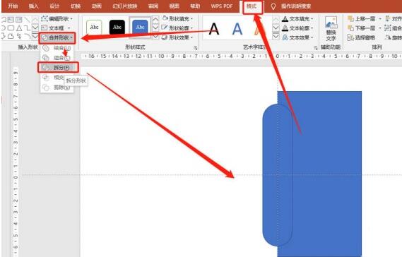Open the WPS PDF tab
Viewport: 402px width, 257px height.
(222, 6)
